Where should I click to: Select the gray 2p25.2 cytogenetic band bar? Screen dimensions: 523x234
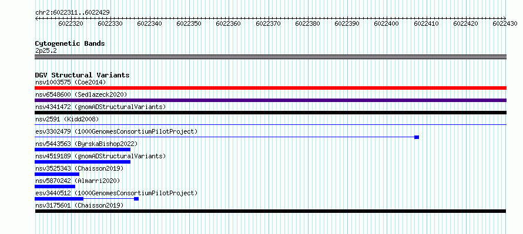[x=270, y=57]
